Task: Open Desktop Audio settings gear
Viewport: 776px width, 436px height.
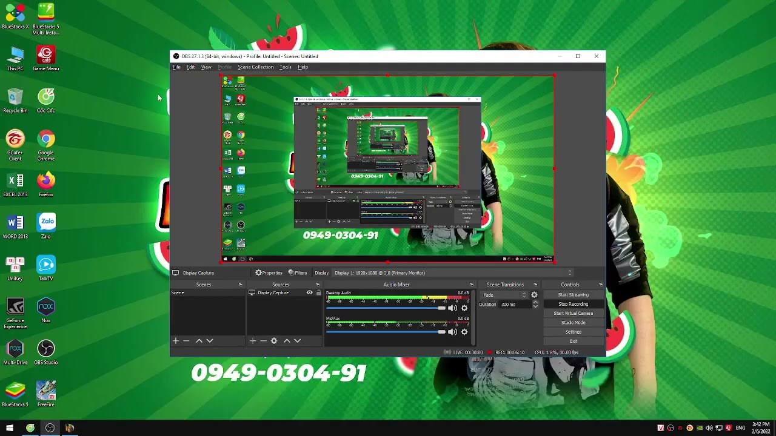Action: 464,308
